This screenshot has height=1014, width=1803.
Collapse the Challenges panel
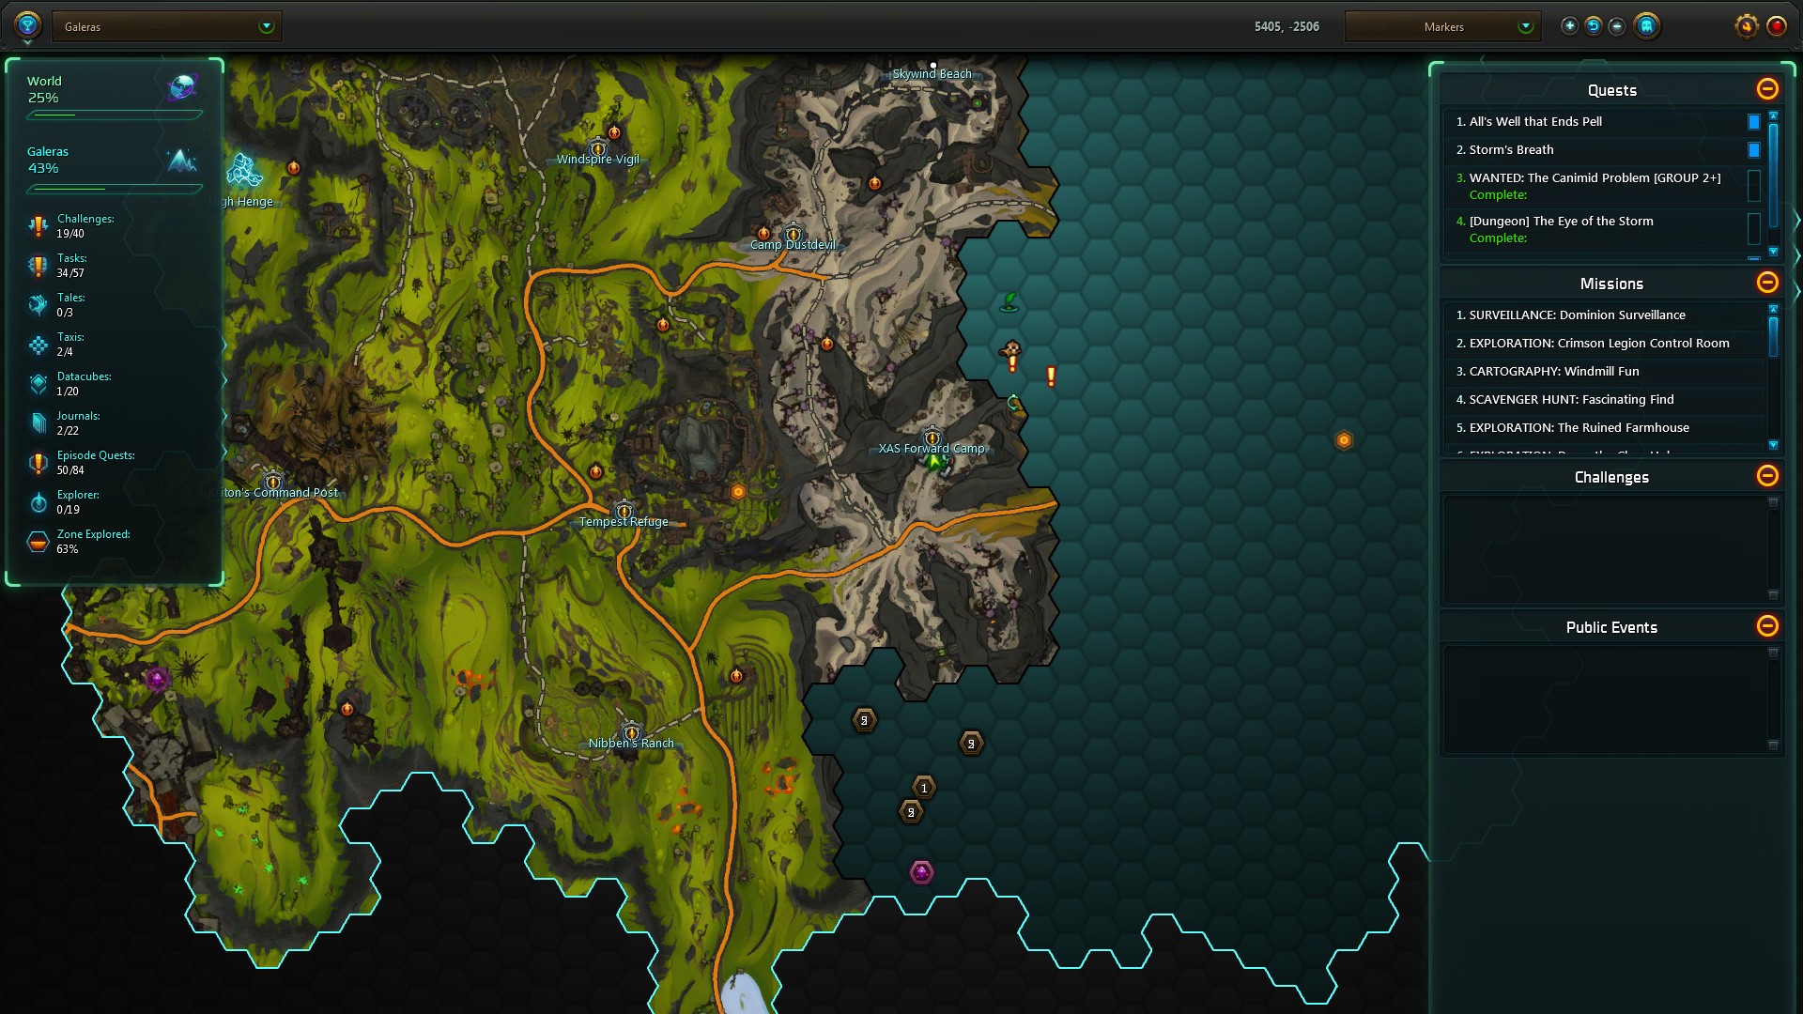[1767, 476]
